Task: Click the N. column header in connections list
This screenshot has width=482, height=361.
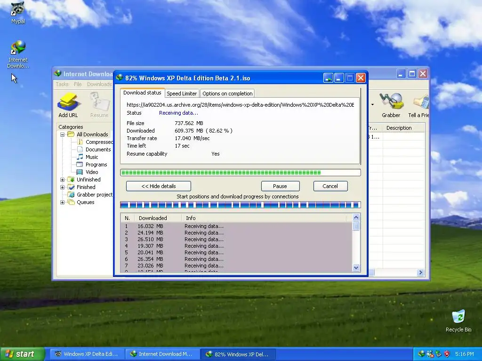Action: (x=128, y=218)
